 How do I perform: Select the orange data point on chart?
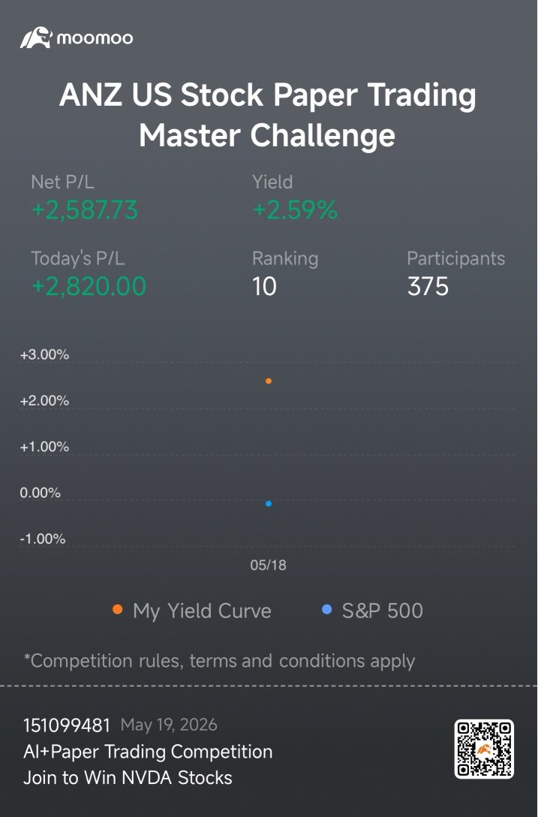[x=268, y=381]
